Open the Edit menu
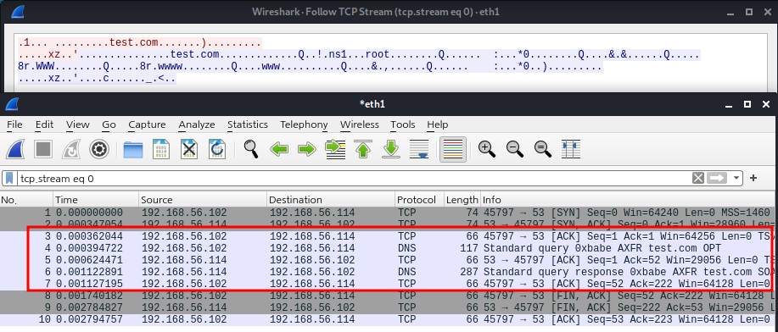The image size is (778, 332). point(44,125)
